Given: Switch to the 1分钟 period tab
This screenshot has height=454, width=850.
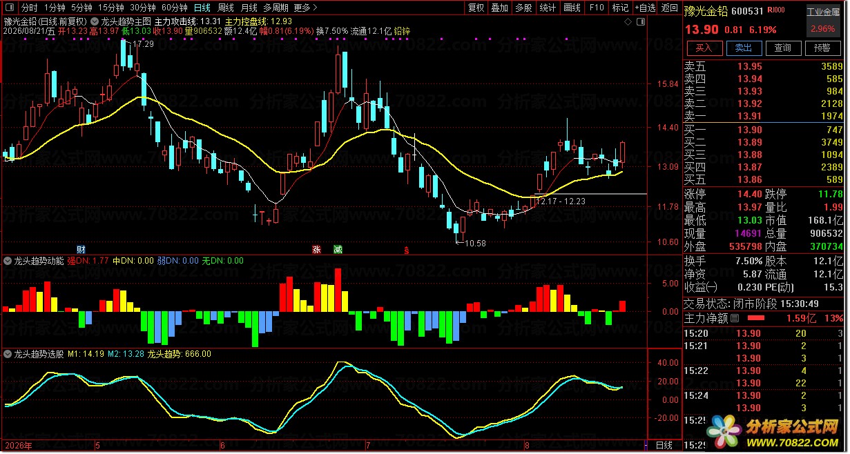Looking at the screenshot, I should (54, 8).
